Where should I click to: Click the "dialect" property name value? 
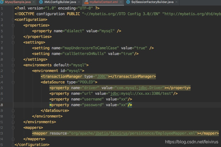click(x=74, y=31)
